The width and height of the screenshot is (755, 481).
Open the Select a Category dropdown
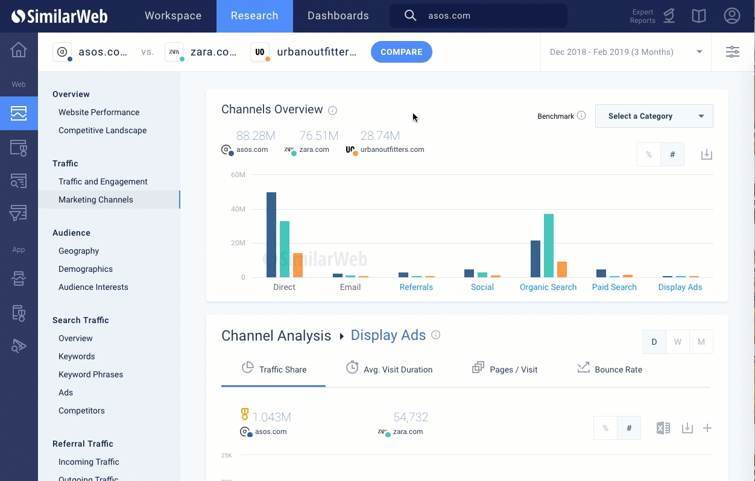(654, 116)
